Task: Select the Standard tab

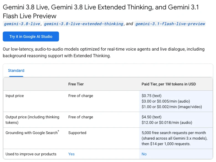Action: tap(16, 70)
